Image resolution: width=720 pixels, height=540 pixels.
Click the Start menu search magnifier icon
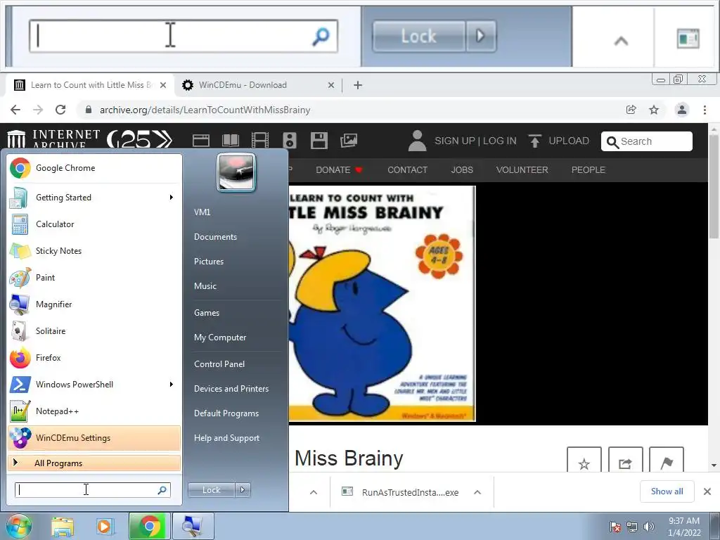(162, 490)
